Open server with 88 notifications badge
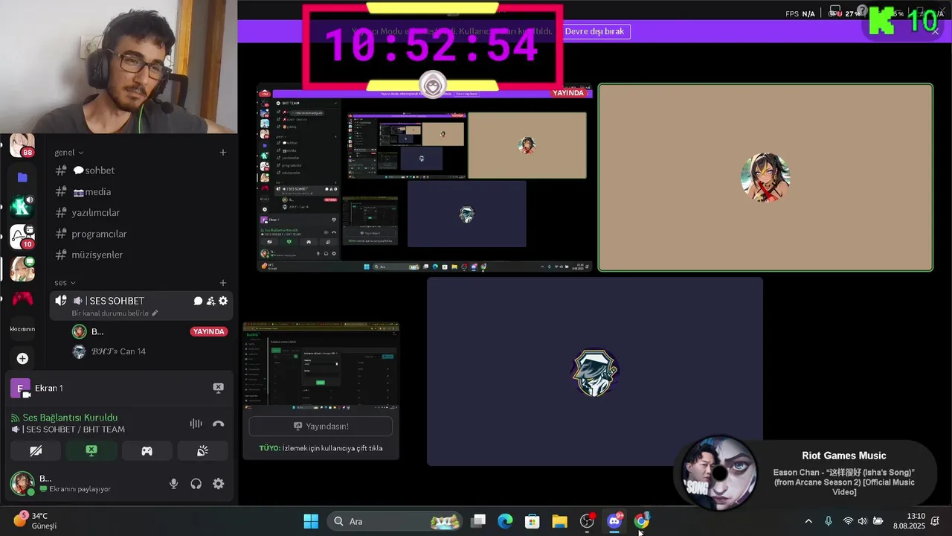Screen dimensions: 952x536 coord(22,145)
